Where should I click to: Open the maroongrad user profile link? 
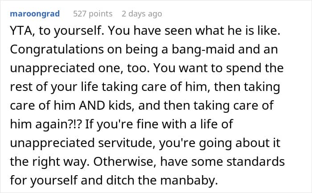(x=35, y=14)
